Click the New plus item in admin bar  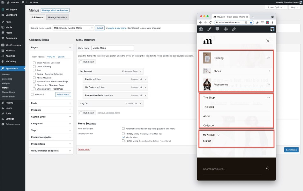(x=34, y=2)
